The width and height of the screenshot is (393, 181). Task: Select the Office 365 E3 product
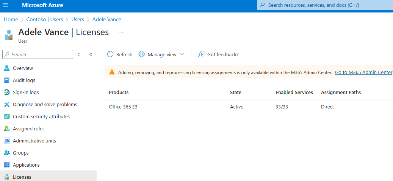pos(123,107)
